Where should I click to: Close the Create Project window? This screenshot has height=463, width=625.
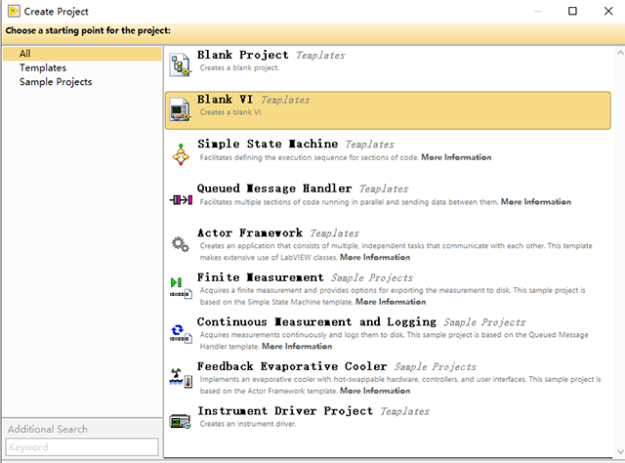602,11
